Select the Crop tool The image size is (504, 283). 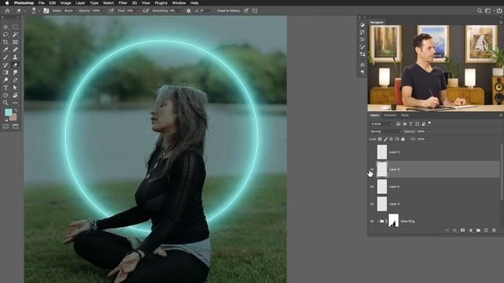(x=6, y=42)
